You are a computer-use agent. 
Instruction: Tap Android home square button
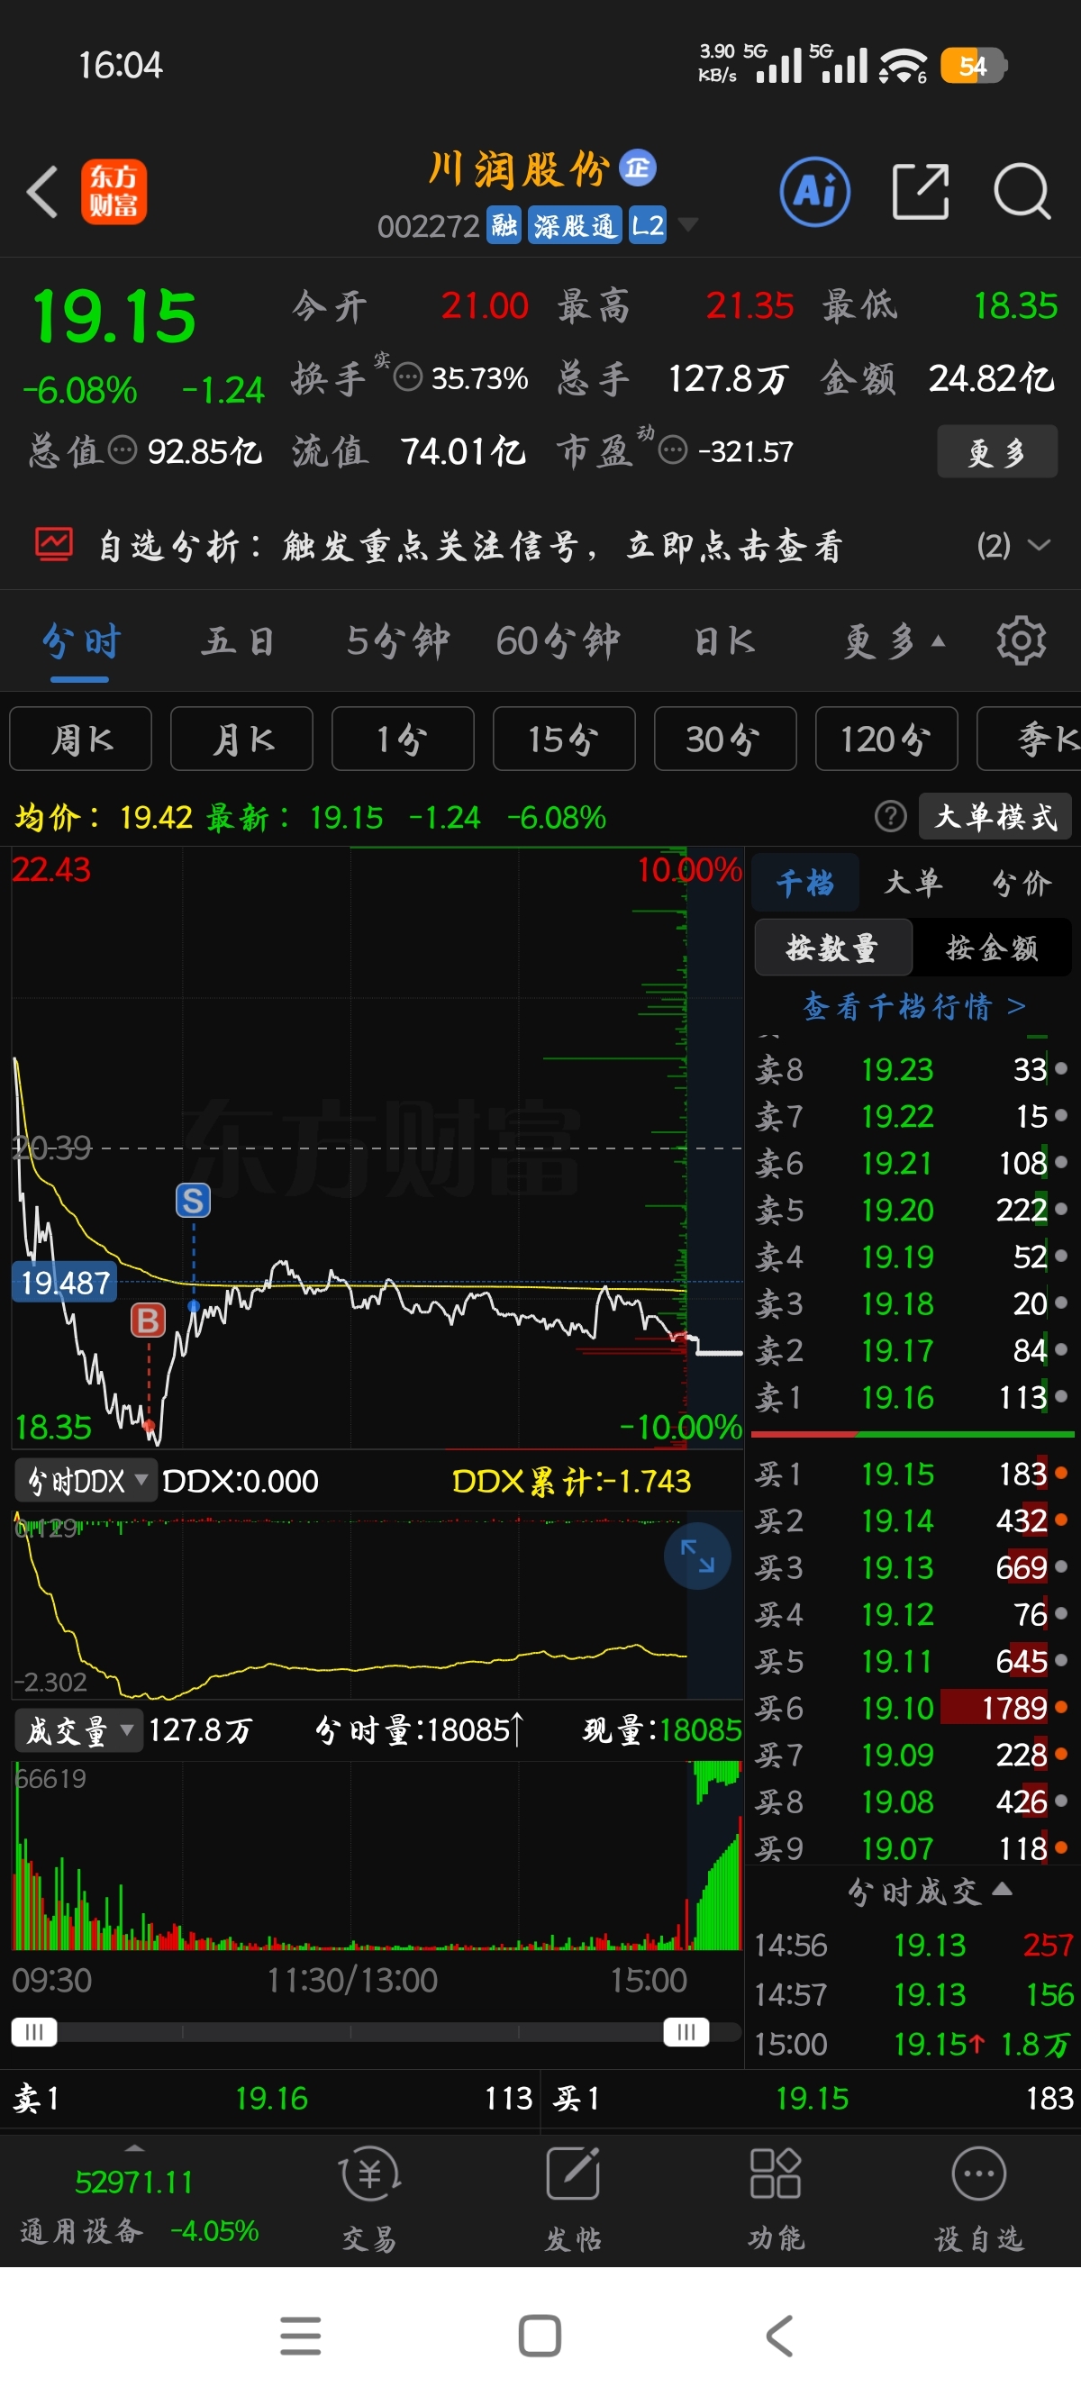[540, 2335]
